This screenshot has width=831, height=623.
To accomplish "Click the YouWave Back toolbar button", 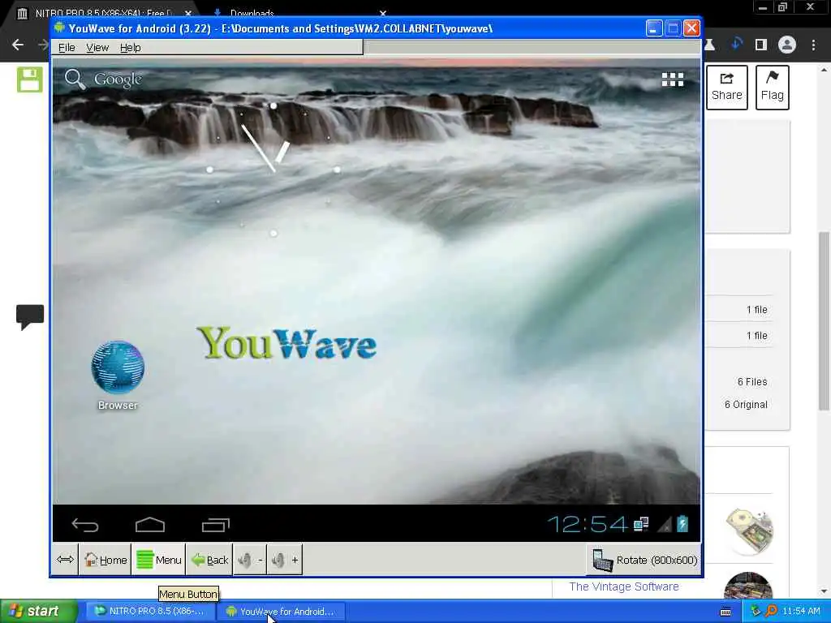I will pos(209,560).
